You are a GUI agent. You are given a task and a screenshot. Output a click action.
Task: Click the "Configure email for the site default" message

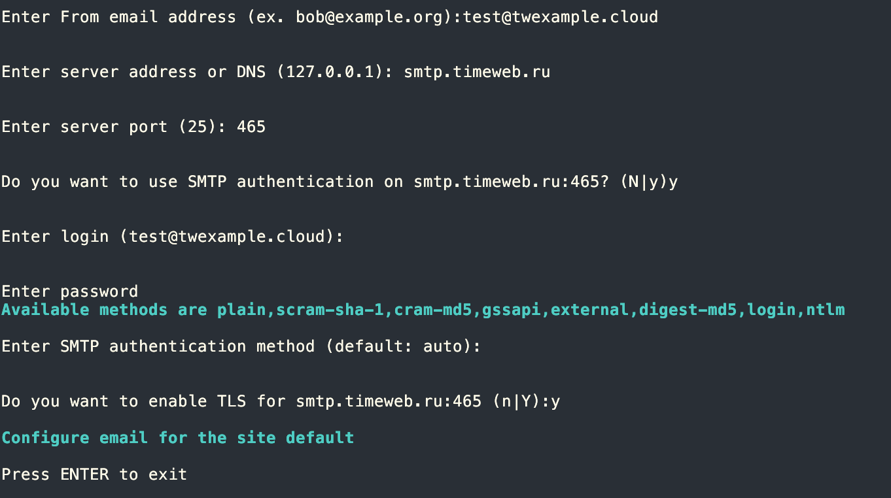pos(178,438)
